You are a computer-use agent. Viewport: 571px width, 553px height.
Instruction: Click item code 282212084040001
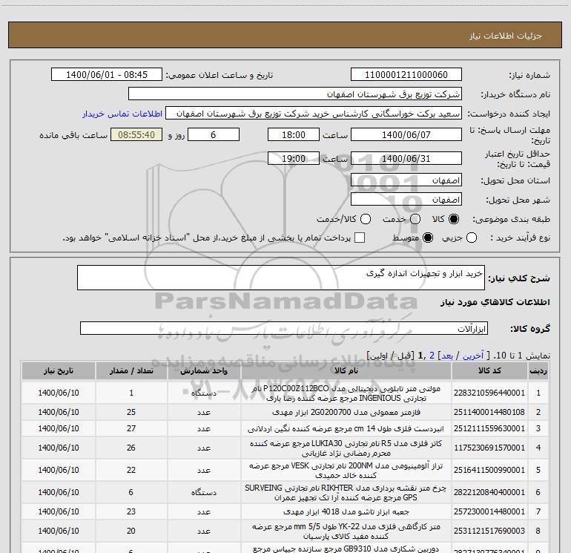489,492
